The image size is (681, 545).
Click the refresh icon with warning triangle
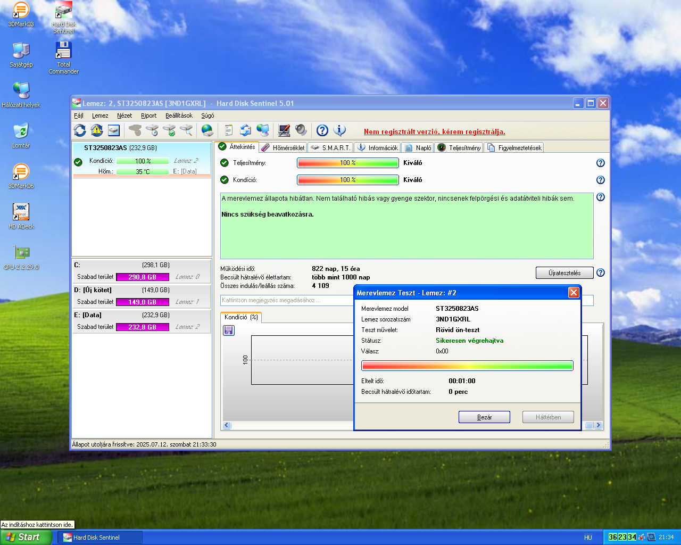click(97, 130)
